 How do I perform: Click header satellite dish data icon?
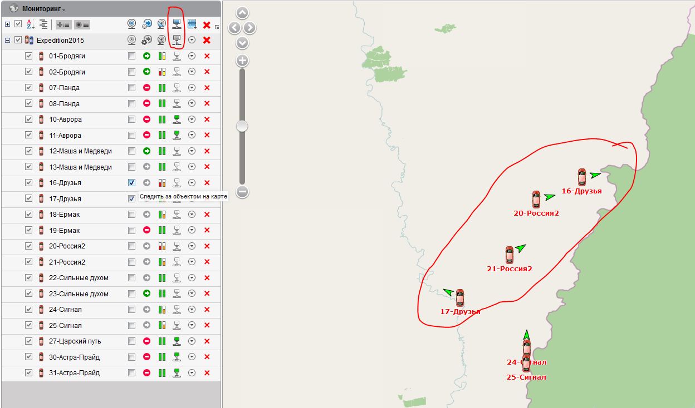[161, 24]
